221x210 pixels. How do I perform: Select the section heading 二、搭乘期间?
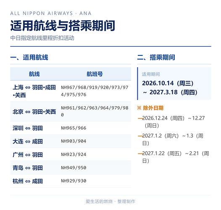[x=156, y=58]
